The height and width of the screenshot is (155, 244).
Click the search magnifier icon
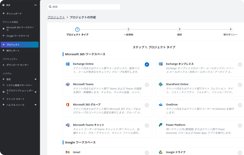(x=50, y=7)
